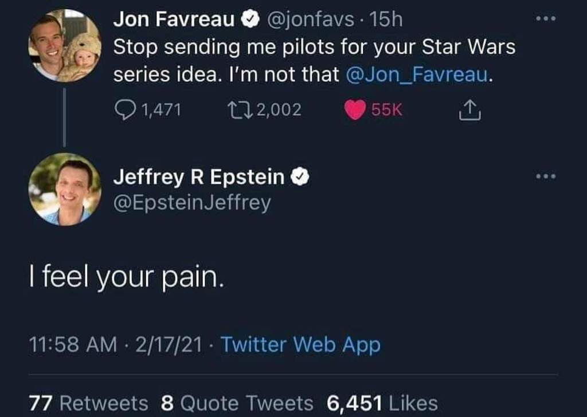View the 6,451 Likes list

382,403
